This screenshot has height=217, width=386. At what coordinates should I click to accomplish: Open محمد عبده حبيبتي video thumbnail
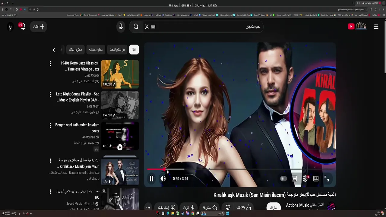pyautogui.click(x=120, y=199)
